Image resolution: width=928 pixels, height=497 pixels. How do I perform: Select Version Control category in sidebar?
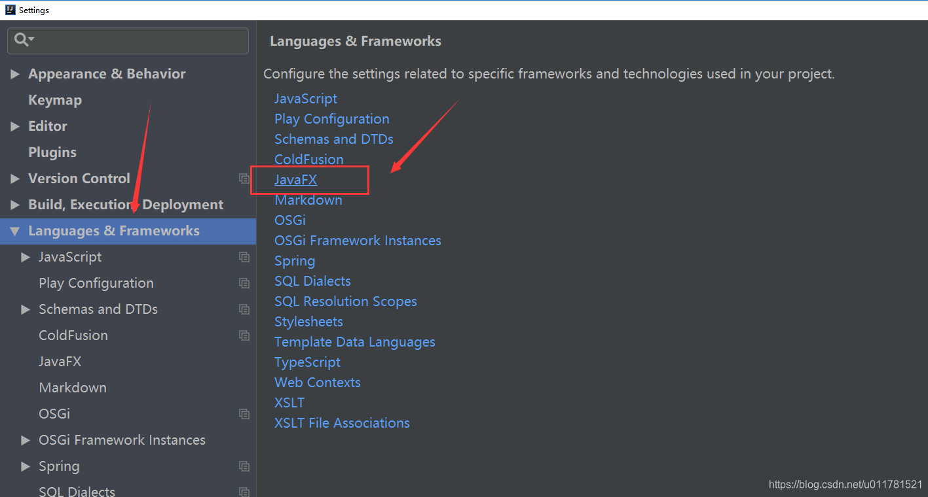(x=79, y=179)
